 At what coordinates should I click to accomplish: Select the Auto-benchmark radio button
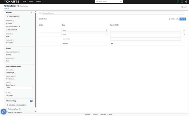7,30
